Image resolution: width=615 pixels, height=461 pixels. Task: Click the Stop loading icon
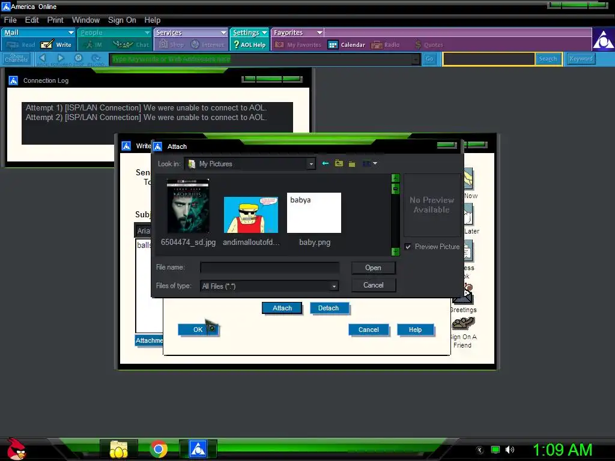[78, 58]
